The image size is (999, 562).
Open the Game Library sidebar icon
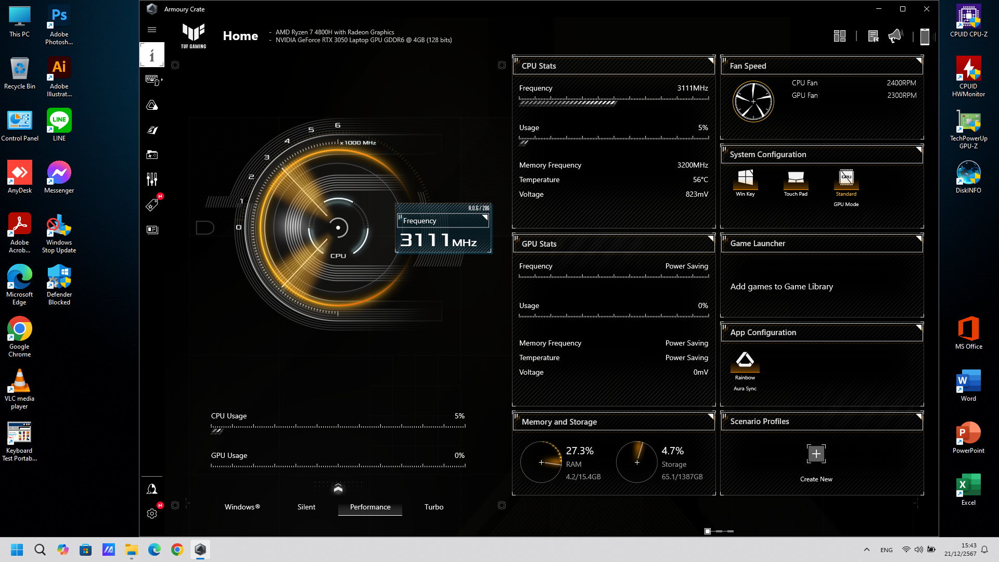click(152, 155)
